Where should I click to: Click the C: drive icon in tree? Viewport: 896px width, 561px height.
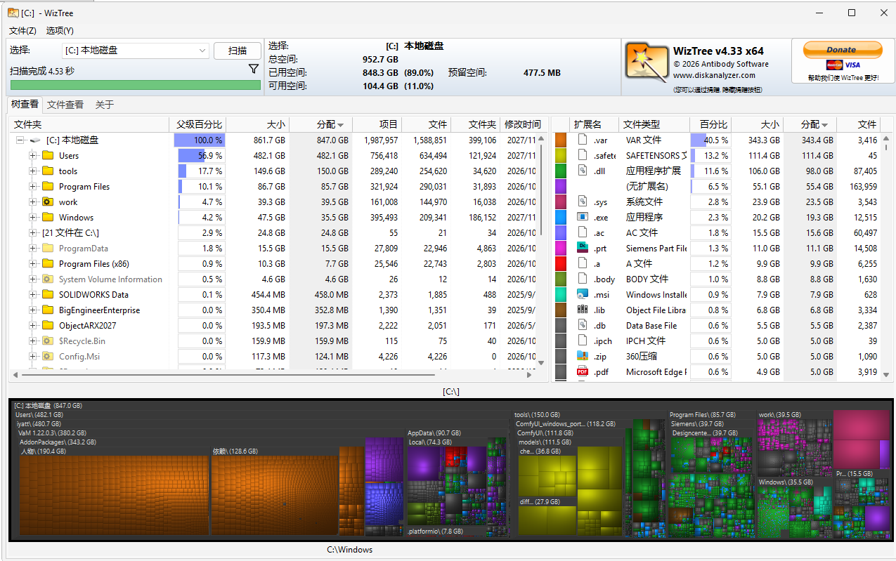pos(35,140)
